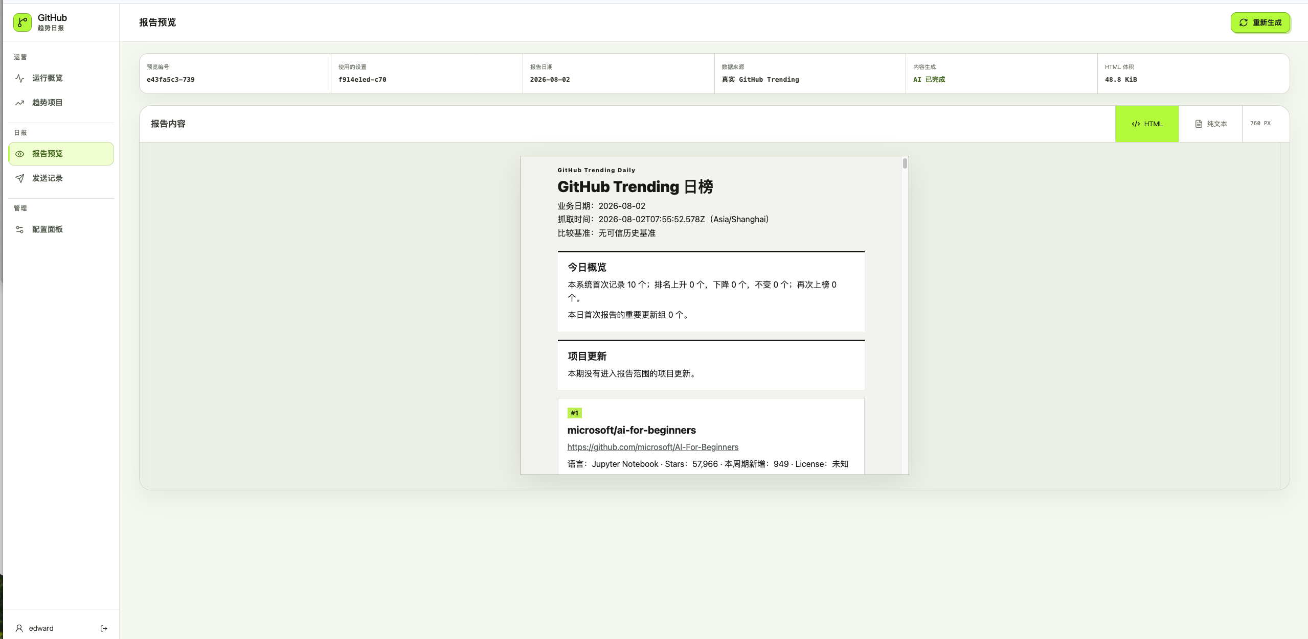1308x639 pixels.
Task: Open 运行概览 in the sidebar
Action: pos(61,78)
